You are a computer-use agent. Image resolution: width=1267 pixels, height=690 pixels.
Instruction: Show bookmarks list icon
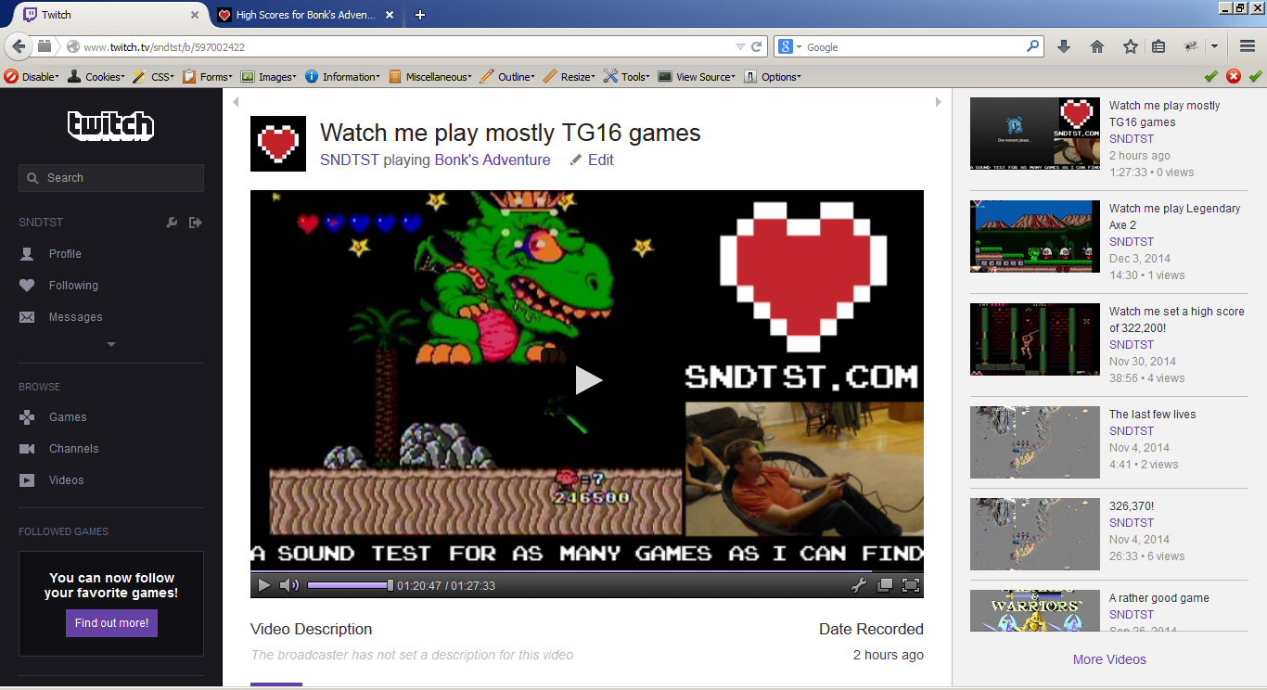coord(1158,46)
